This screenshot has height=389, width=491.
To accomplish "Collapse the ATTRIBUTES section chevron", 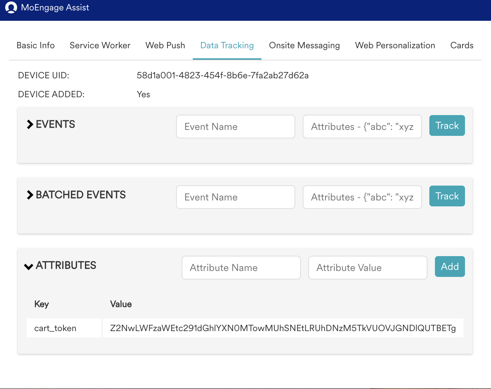I will pos(29,266).
